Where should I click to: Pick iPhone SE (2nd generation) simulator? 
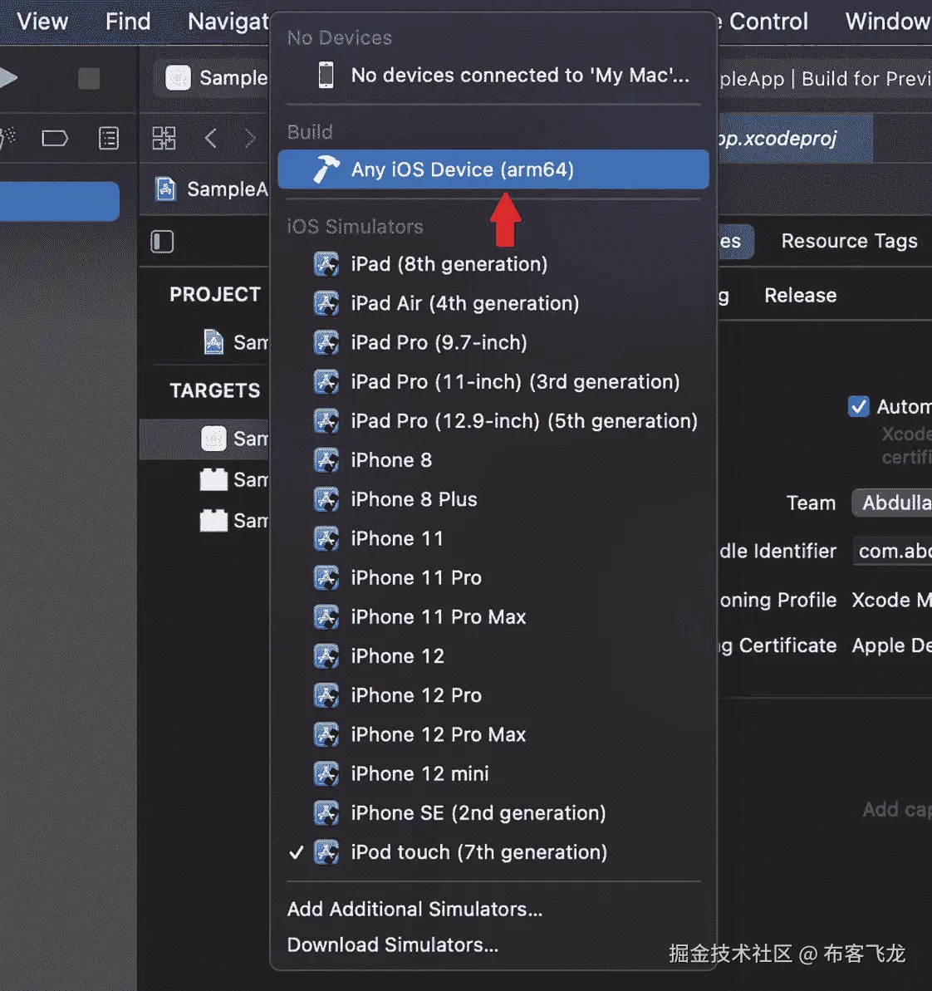tap(493, 812)
